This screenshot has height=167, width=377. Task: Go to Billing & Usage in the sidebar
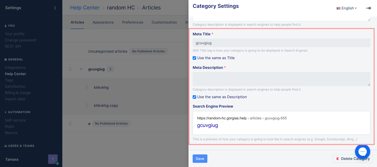click(x=17, y=93)
